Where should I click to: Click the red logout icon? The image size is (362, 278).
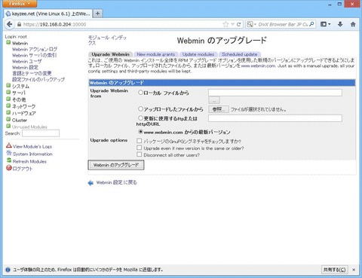[x=9, y=168]
